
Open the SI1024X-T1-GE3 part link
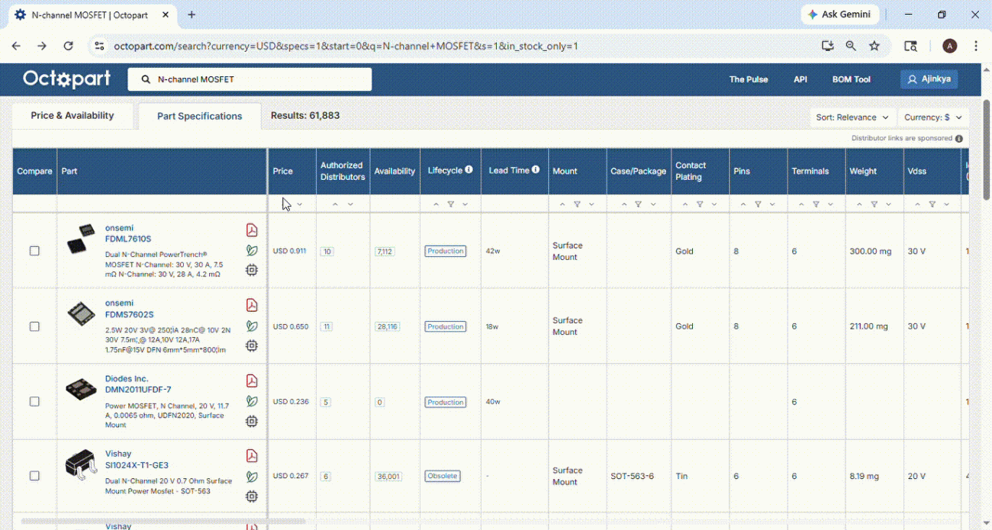[137, 465]
